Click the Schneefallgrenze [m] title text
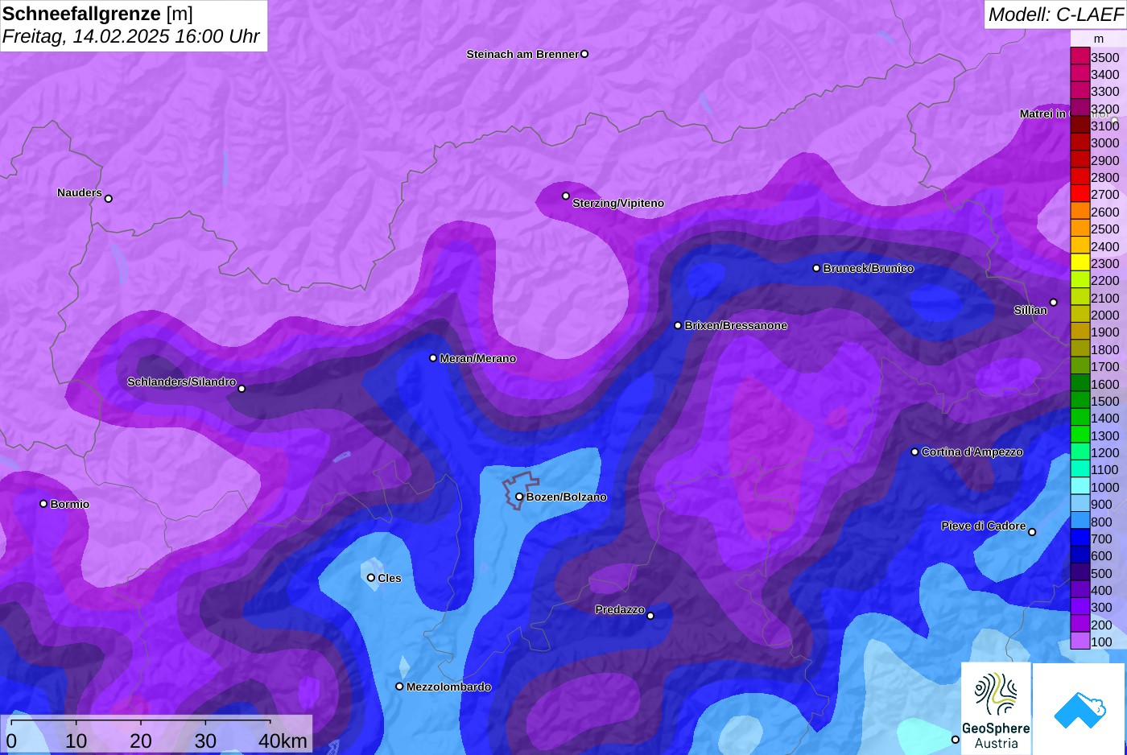 (x=97, y=14)
